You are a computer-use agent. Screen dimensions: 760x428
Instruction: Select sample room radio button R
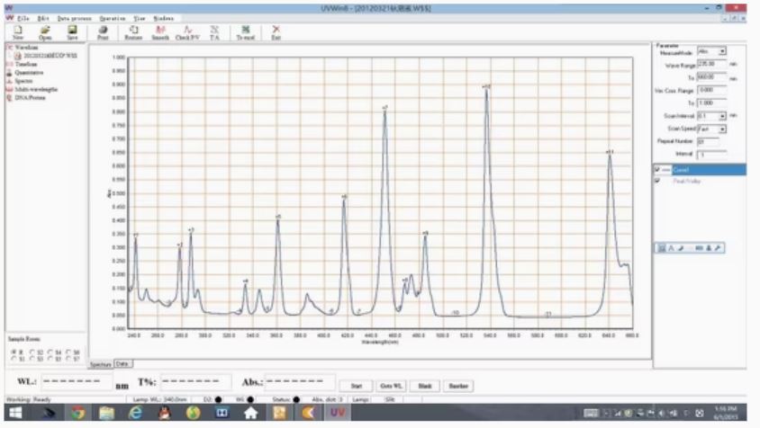[14, 352]
